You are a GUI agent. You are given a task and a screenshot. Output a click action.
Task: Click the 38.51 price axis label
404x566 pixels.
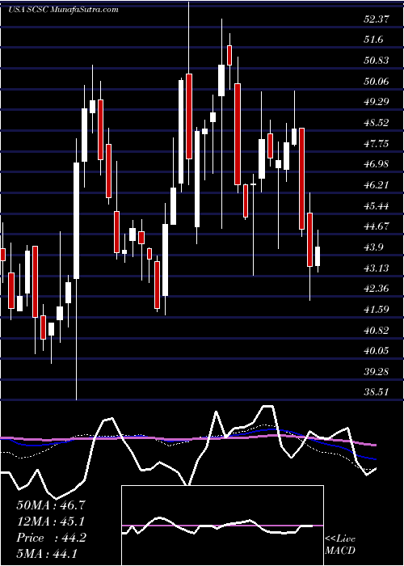(377, 393)
